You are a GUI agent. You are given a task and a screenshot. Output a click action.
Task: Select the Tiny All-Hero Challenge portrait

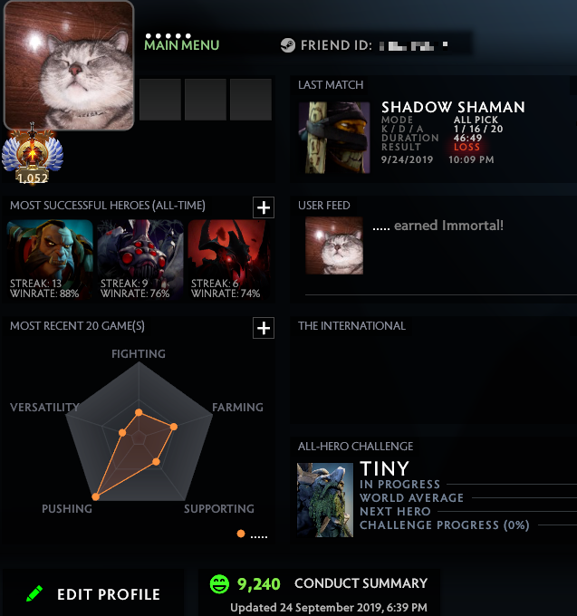tap(325, 500)
